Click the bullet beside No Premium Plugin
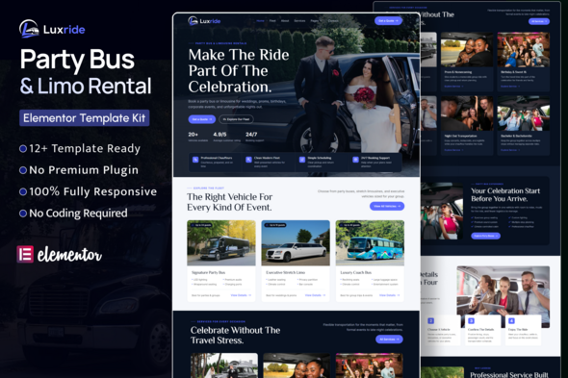This screenshot has height=378, width=568. (x=23, y=170)
